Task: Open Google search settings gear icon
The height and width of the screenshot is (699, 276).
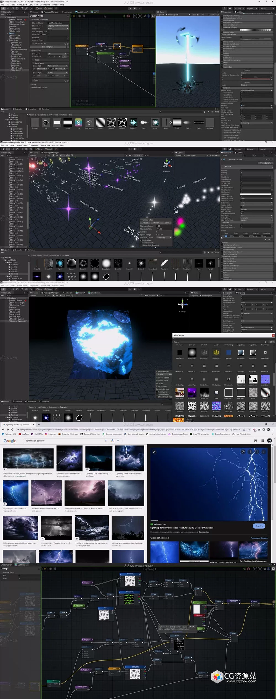Action: point(256,441)
